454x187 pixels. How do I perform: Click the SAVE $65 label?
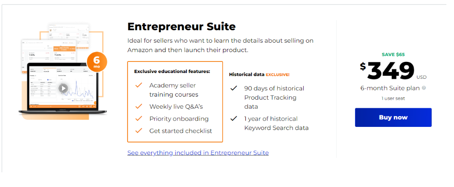point(393,54)
